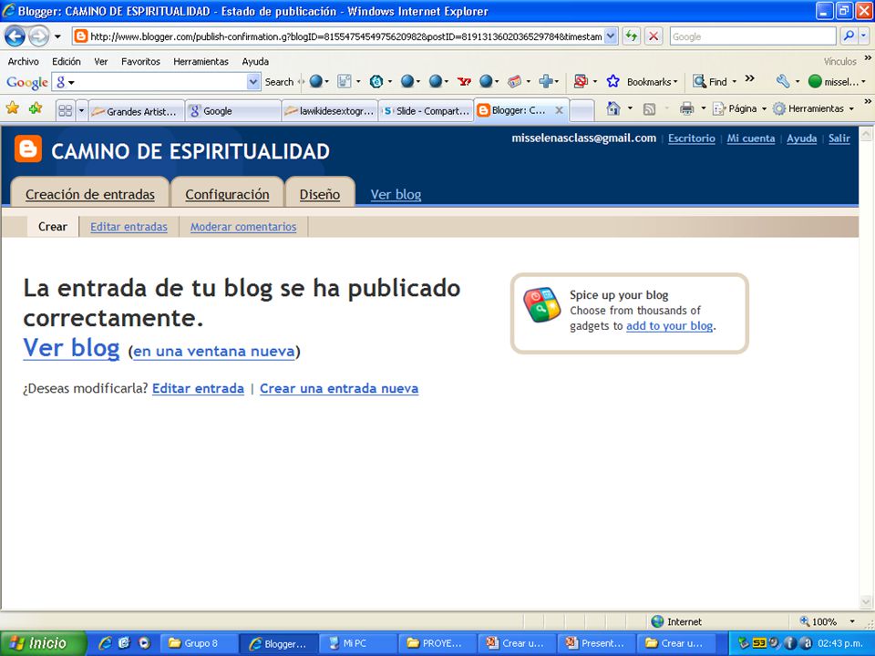The width and height of the screenshot is (875, 656).
Task: Click the Inicio start button
Action: coord(43,643)
